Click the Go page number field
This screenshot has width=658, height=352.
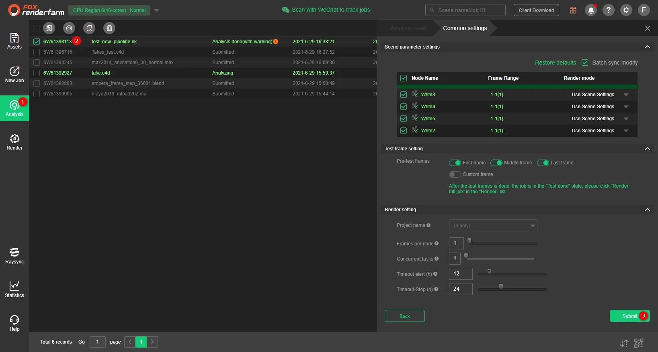[x=97, y=342]
